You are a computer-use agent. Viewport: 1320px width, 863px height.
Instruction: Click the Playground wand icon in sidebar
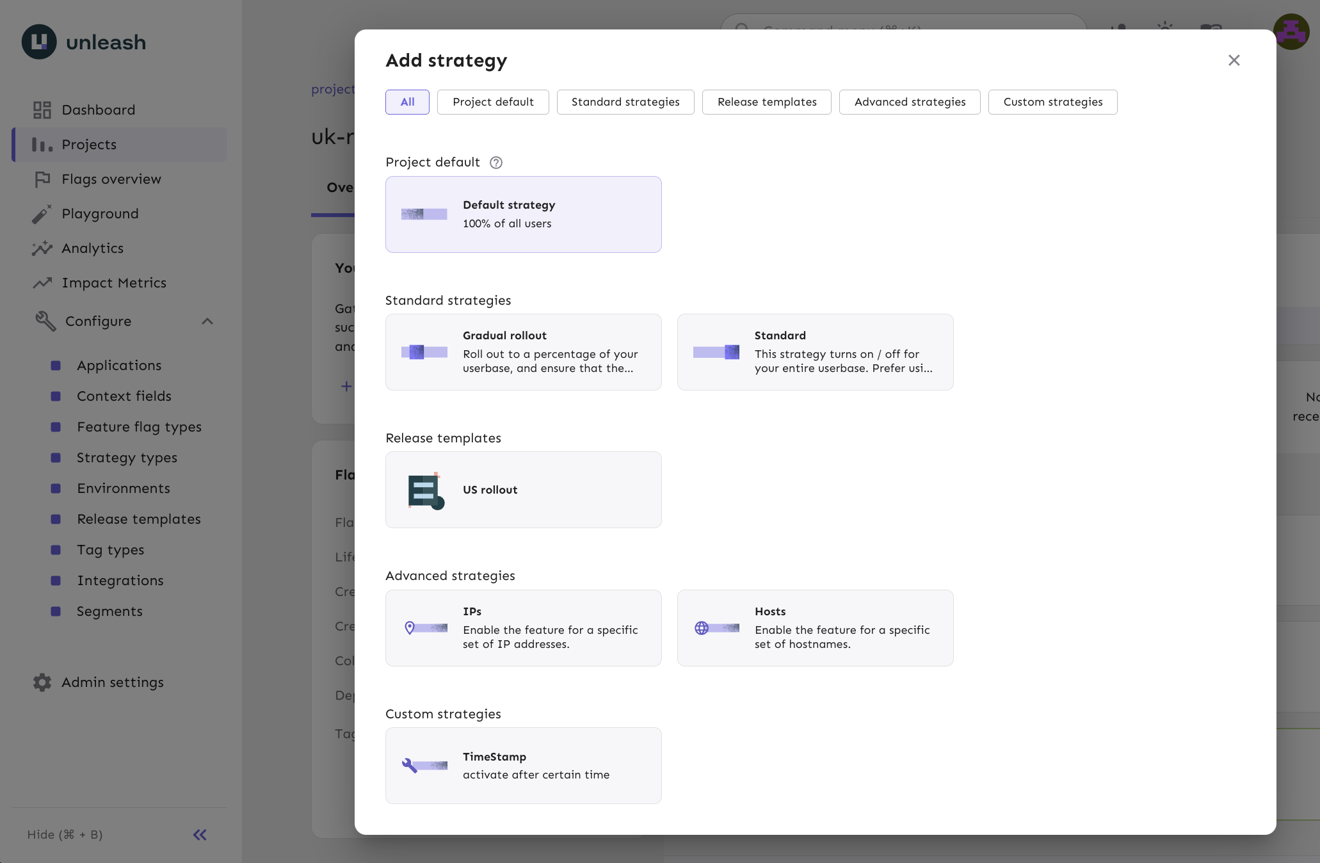pyautogui.click(x=42, y=214)
